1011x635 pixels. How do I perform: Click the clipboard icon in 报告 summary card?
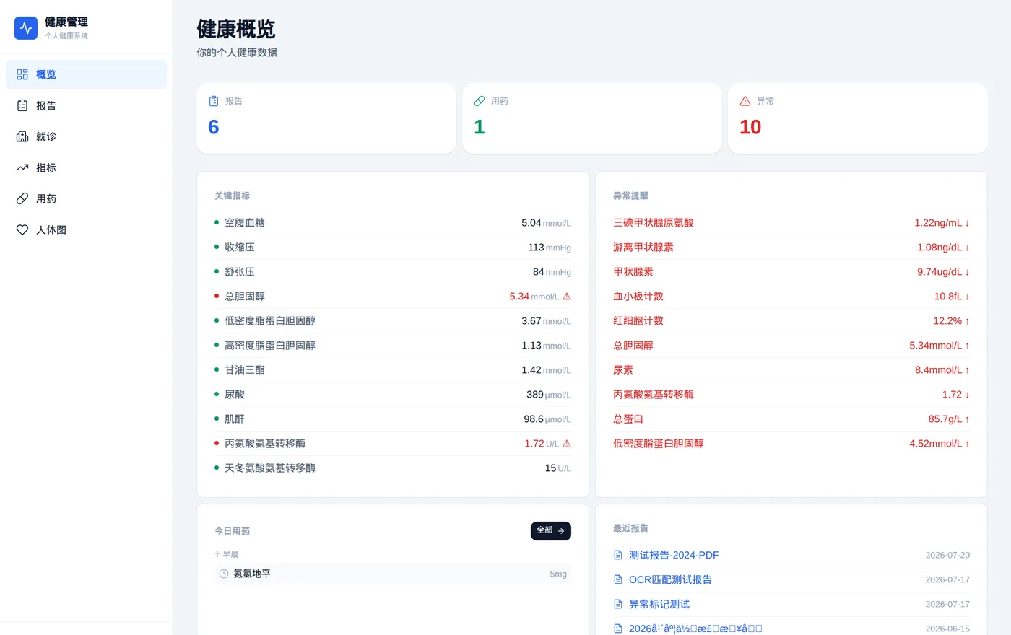click(x=214, y=101)
